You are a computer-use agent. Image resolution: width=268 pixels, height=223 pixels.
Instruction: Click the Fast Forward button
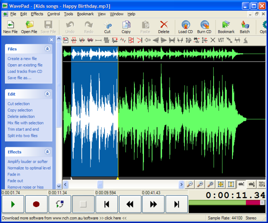(x=153, y=204)
